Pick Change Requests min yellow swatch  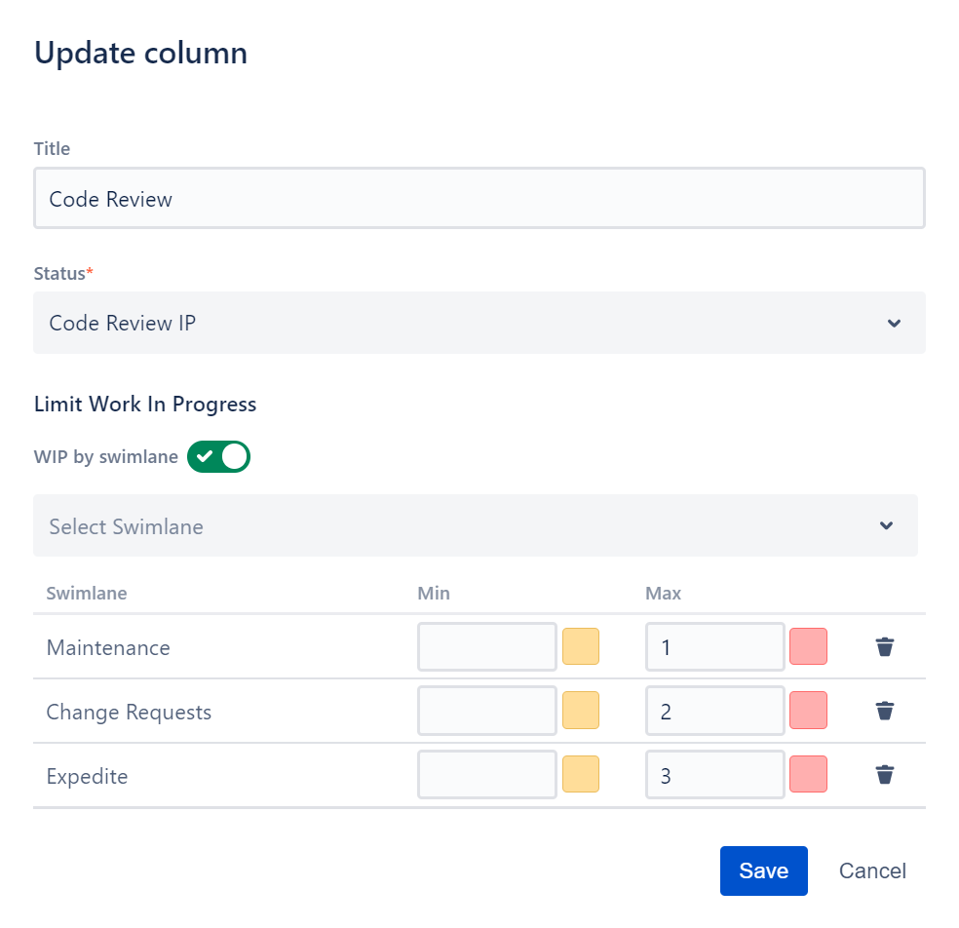(581, 711)
